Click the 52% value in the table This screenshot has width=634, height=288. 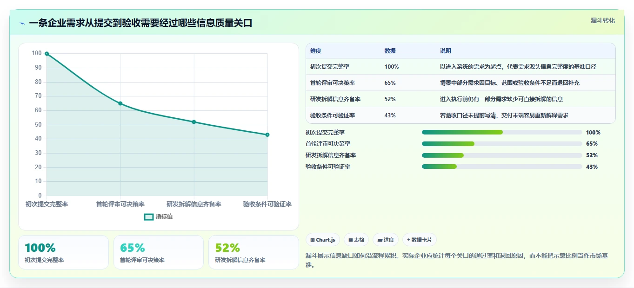[390, 99]
